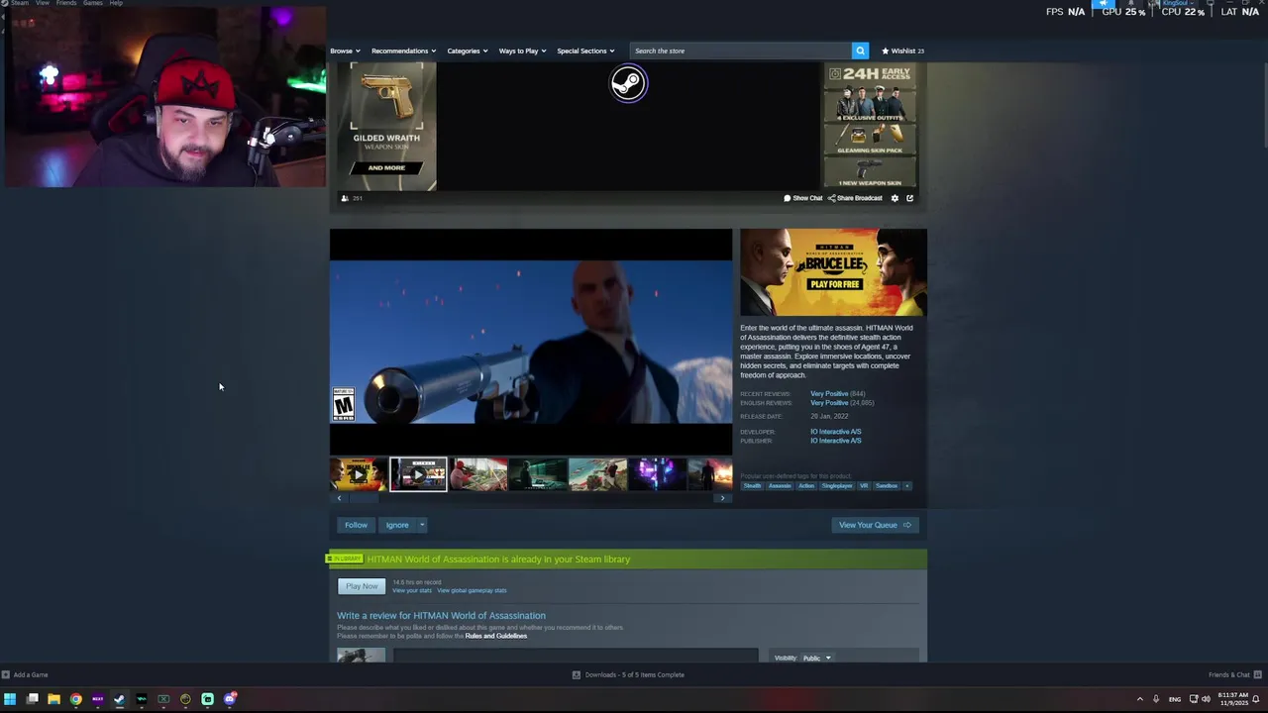Click the taskbar volume speaker icon
Screen dimensions: 1268x713
pos(1206,699)
